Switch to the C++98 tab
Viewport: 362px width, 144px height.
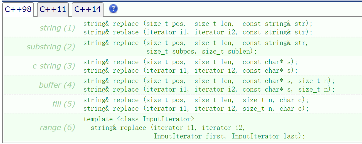[x=18, y=9]
